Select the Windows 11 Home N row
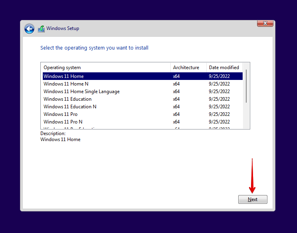This screenshot has width=297, height=233. tap(143, 84)
